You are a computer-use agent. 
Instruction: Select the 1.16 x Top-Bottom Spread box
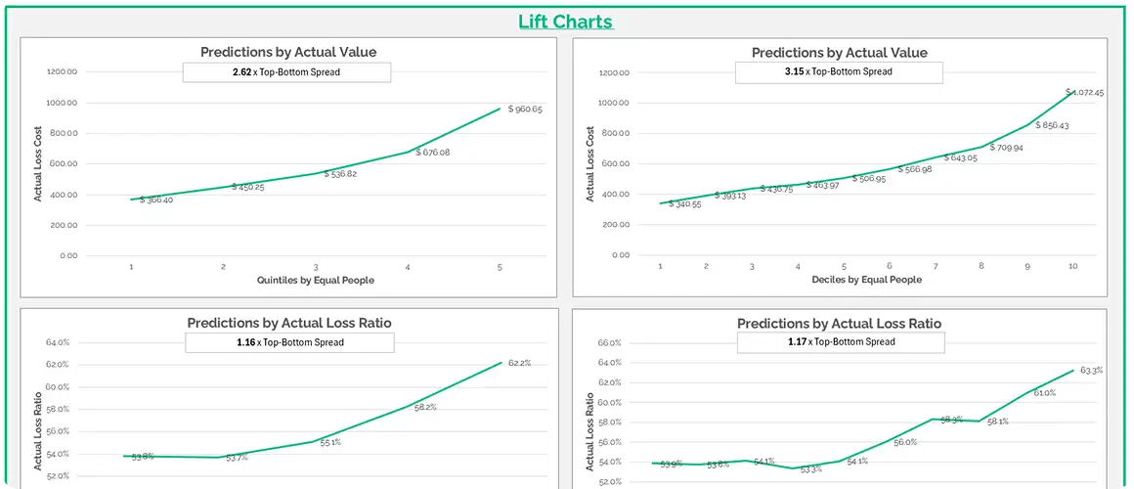click(x=289, y=342)
